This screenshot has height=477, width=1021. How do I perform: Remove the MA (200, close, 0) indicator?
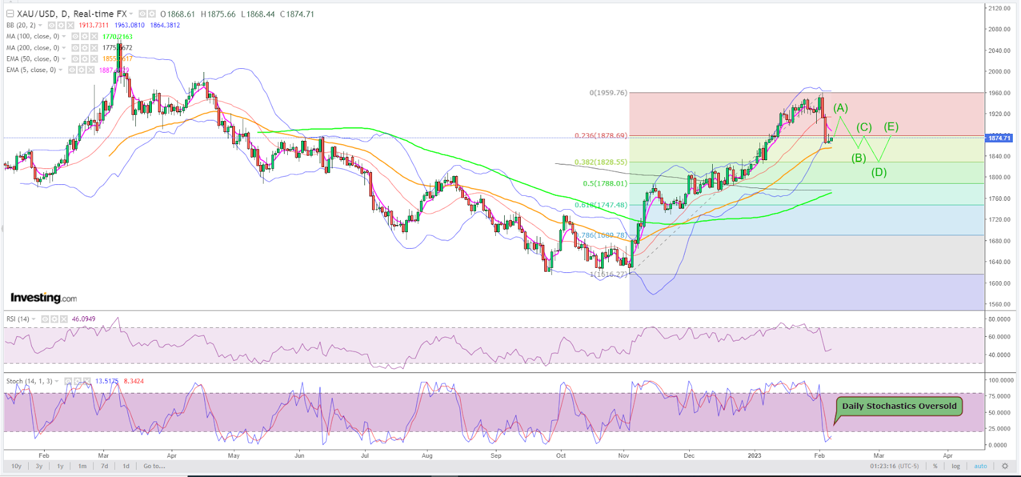(94, 48)
